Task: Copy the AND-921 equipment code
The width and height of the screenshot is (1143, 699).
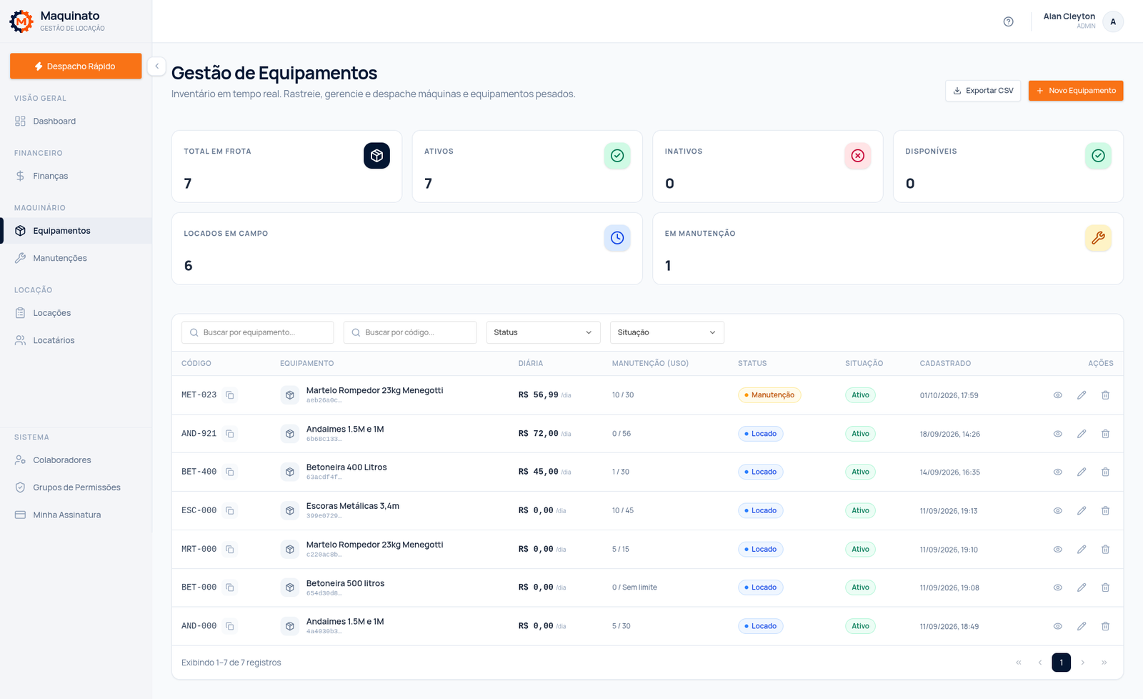Action: (230, 434)
